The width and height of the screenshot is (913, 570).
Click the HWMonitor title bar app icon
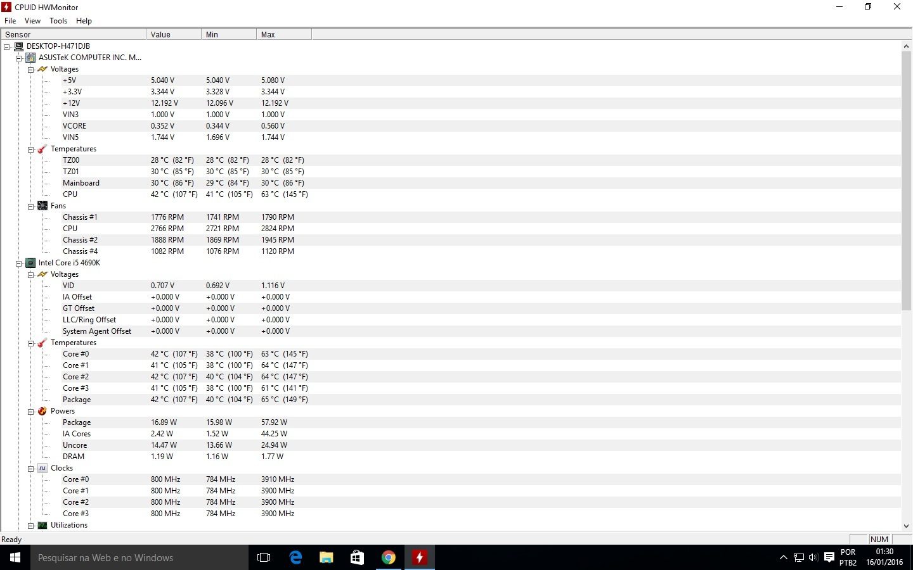click(7, 7)
